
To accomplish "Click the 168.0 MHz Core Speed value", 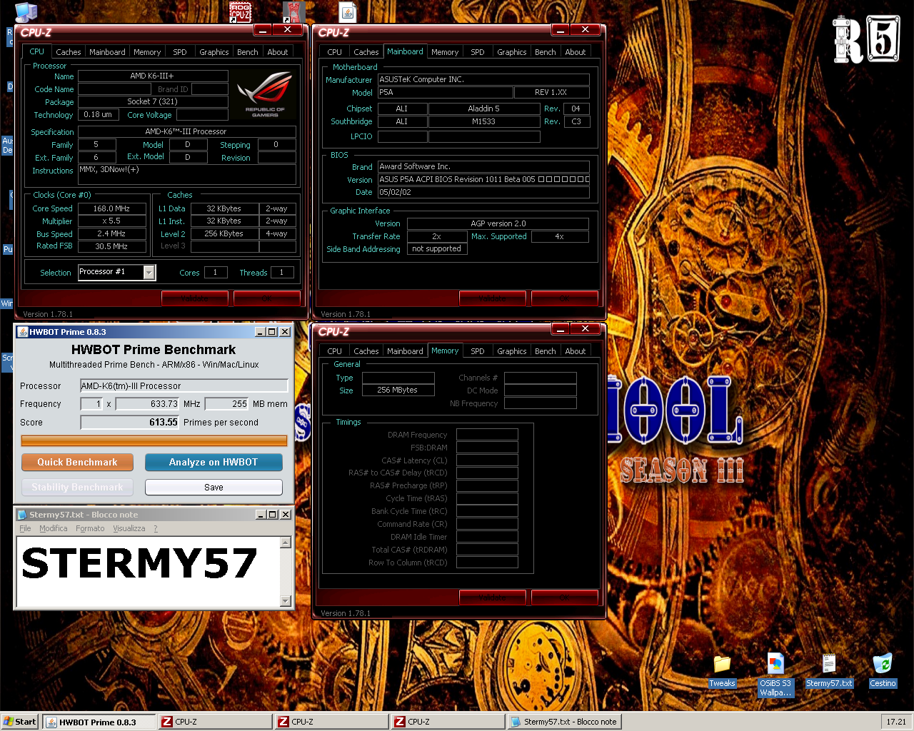I will (111, 209).
